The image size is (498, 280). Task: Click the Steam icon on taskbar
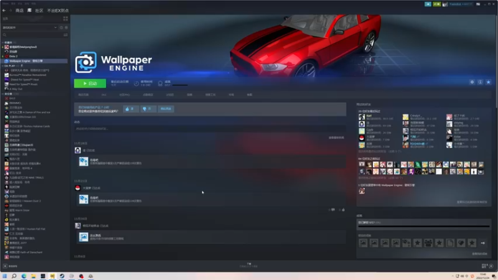62,276
